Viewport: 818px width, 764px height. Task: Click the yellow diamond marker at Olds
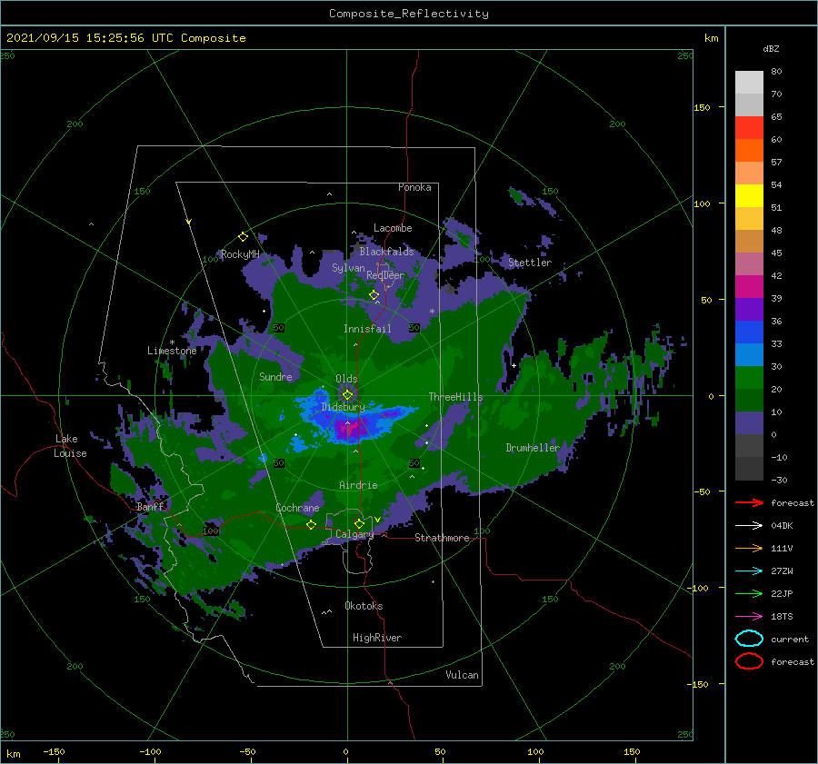click(x=347, y=395)
